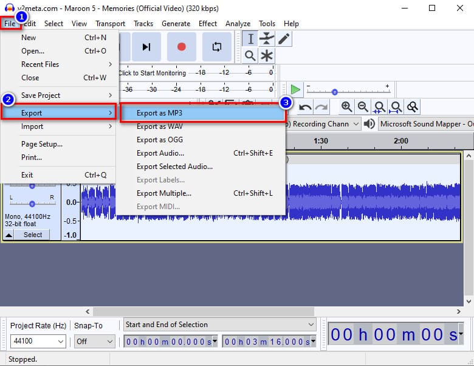
Task: Open the Effect menu
Action: coord(208,24)
